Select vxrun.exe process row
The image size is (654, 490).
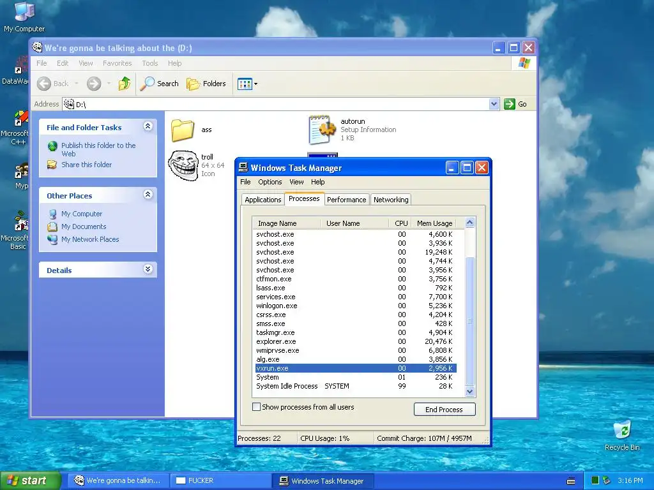(x=356, y=368)
